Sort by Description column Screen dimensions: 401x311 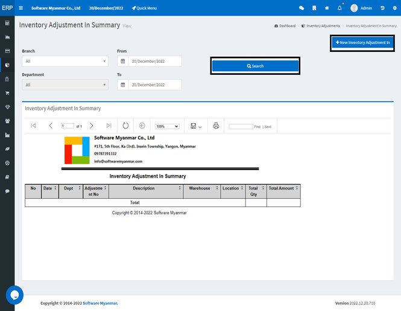(x=180, y=188)
